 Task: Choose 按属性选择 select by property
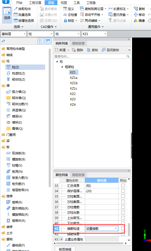(24, 21)
